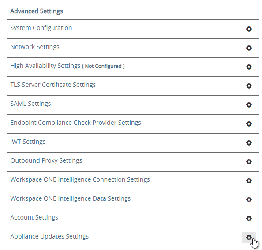Click the Account Settings label
The image size is (262, 250).
(34, 217)
